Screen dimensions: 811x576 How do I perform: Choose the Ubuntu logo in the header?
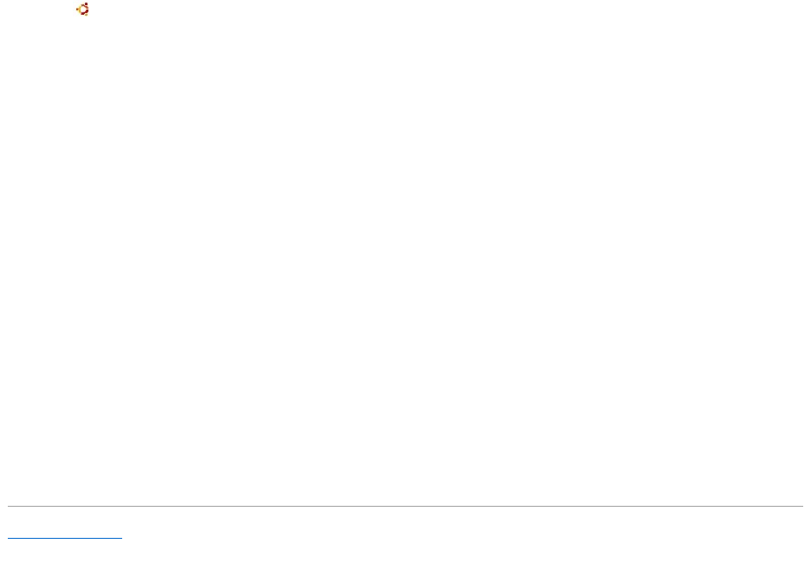click(x=83, y=10)
